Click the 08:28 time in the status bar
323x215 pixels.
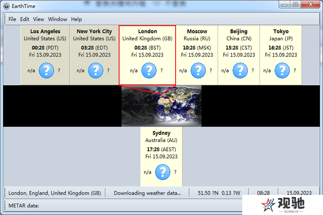263,193
